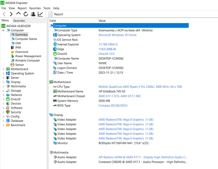Viewport: 218px width, 169px height.
Task: Select Summary in the tree
Action: [x=21, y=35]
